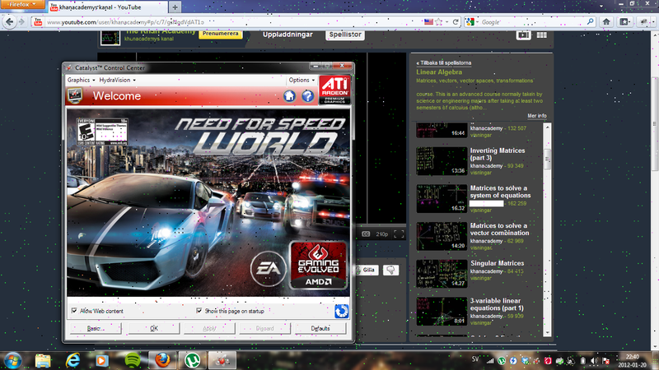Image resolution: width=659 pixels, height=370 pixels.
Task: Click the blue refresh icon beside startup checkbox
Action: click(x=341, y=312)
